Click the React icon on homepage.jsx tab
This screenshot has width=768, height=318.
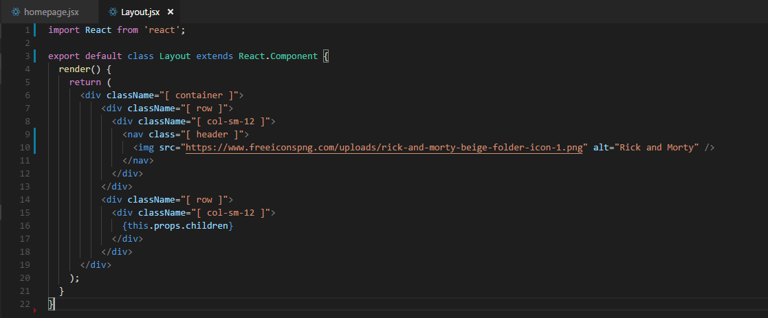coord(15,12)
